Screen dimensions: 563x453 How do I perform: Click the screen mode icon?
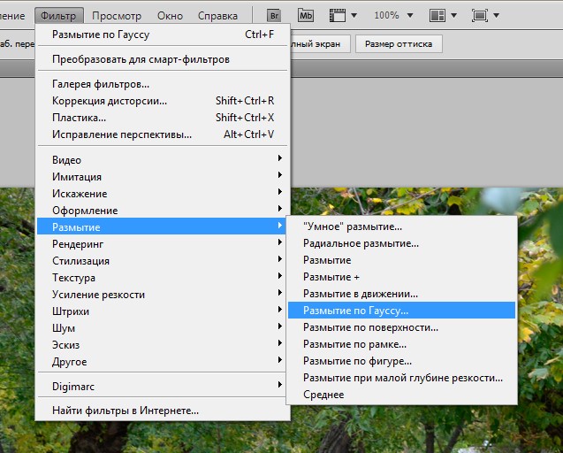click(x=485, y=15)
